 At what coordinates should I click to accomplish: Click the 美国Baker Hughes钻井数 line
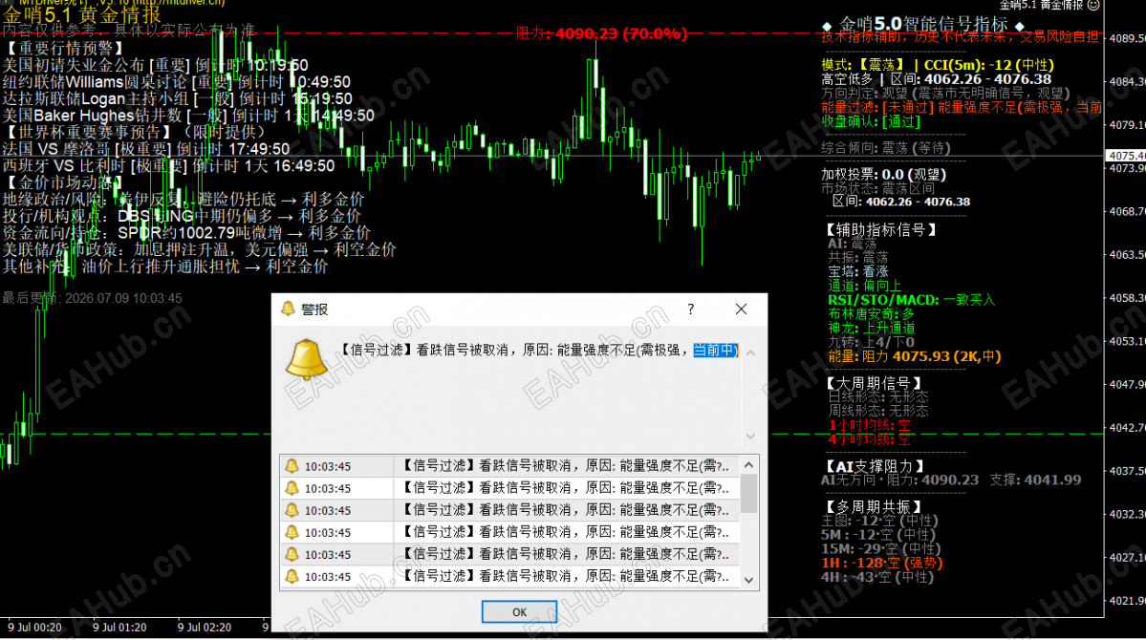point(188,116)
